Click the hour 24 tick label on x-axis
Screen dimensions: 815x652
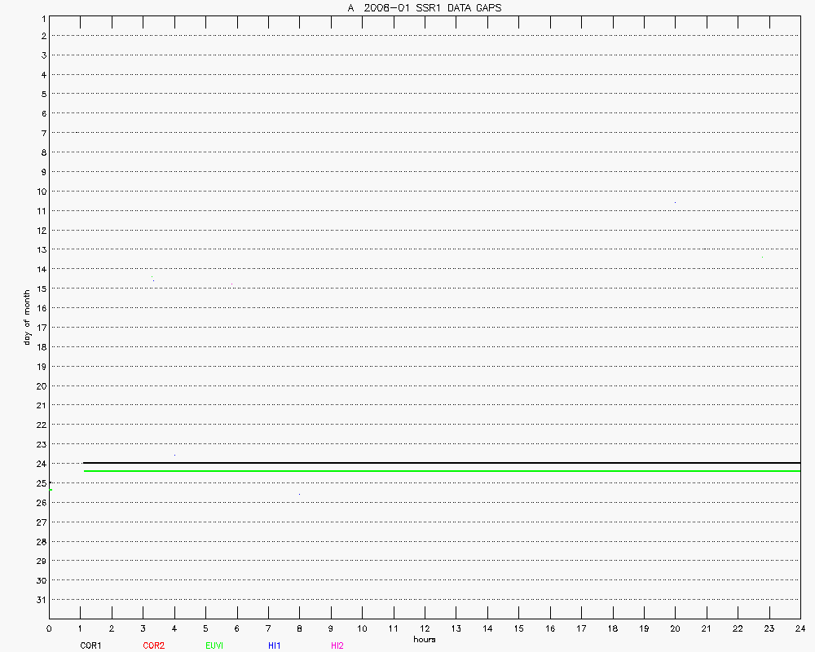[x=800, y=628]
